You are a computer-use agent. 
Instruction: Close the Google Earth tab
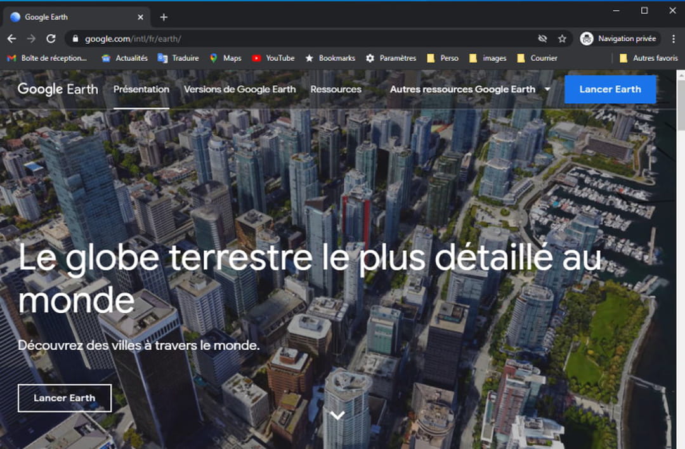point(140,17)
